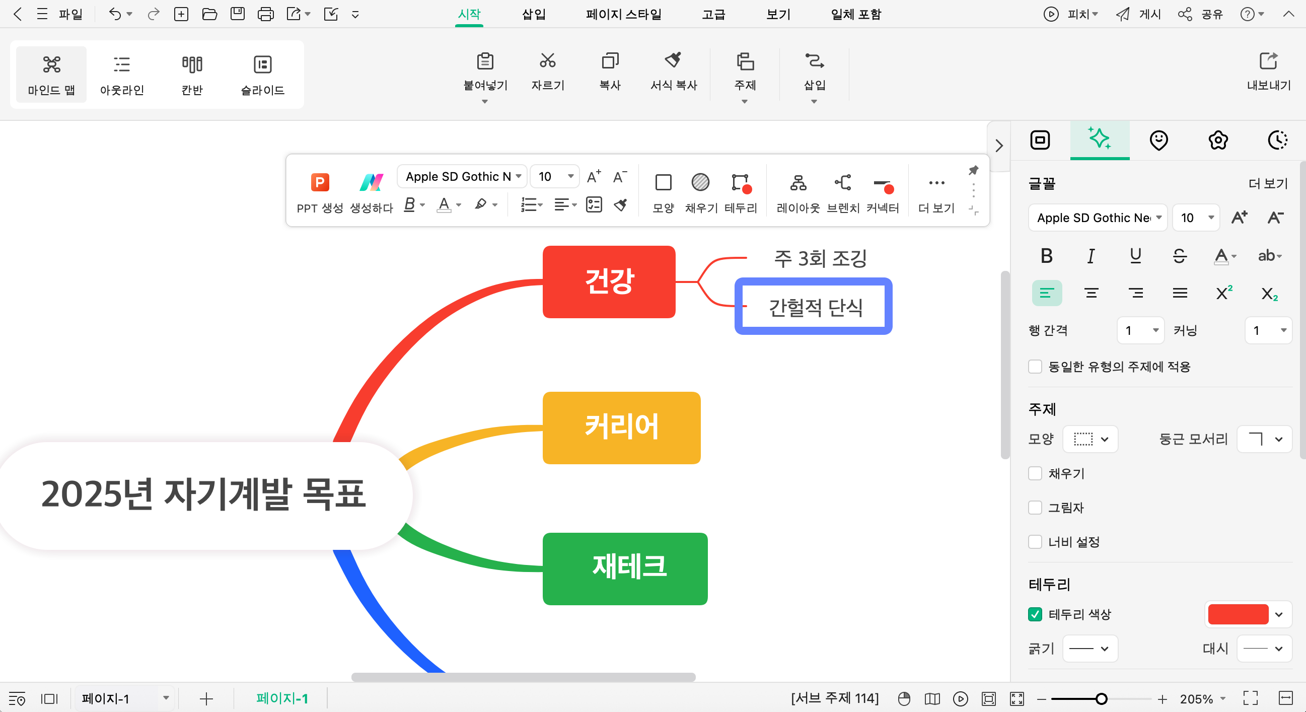Open the 굵기 line weight dropdown
This screenshot has width=1306, height=712.
pos(1091,649)
